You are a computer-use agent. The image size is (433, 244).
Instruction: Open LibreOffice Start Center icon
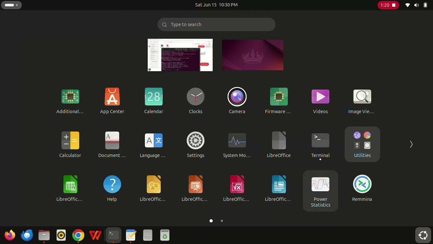pos(279,145)
